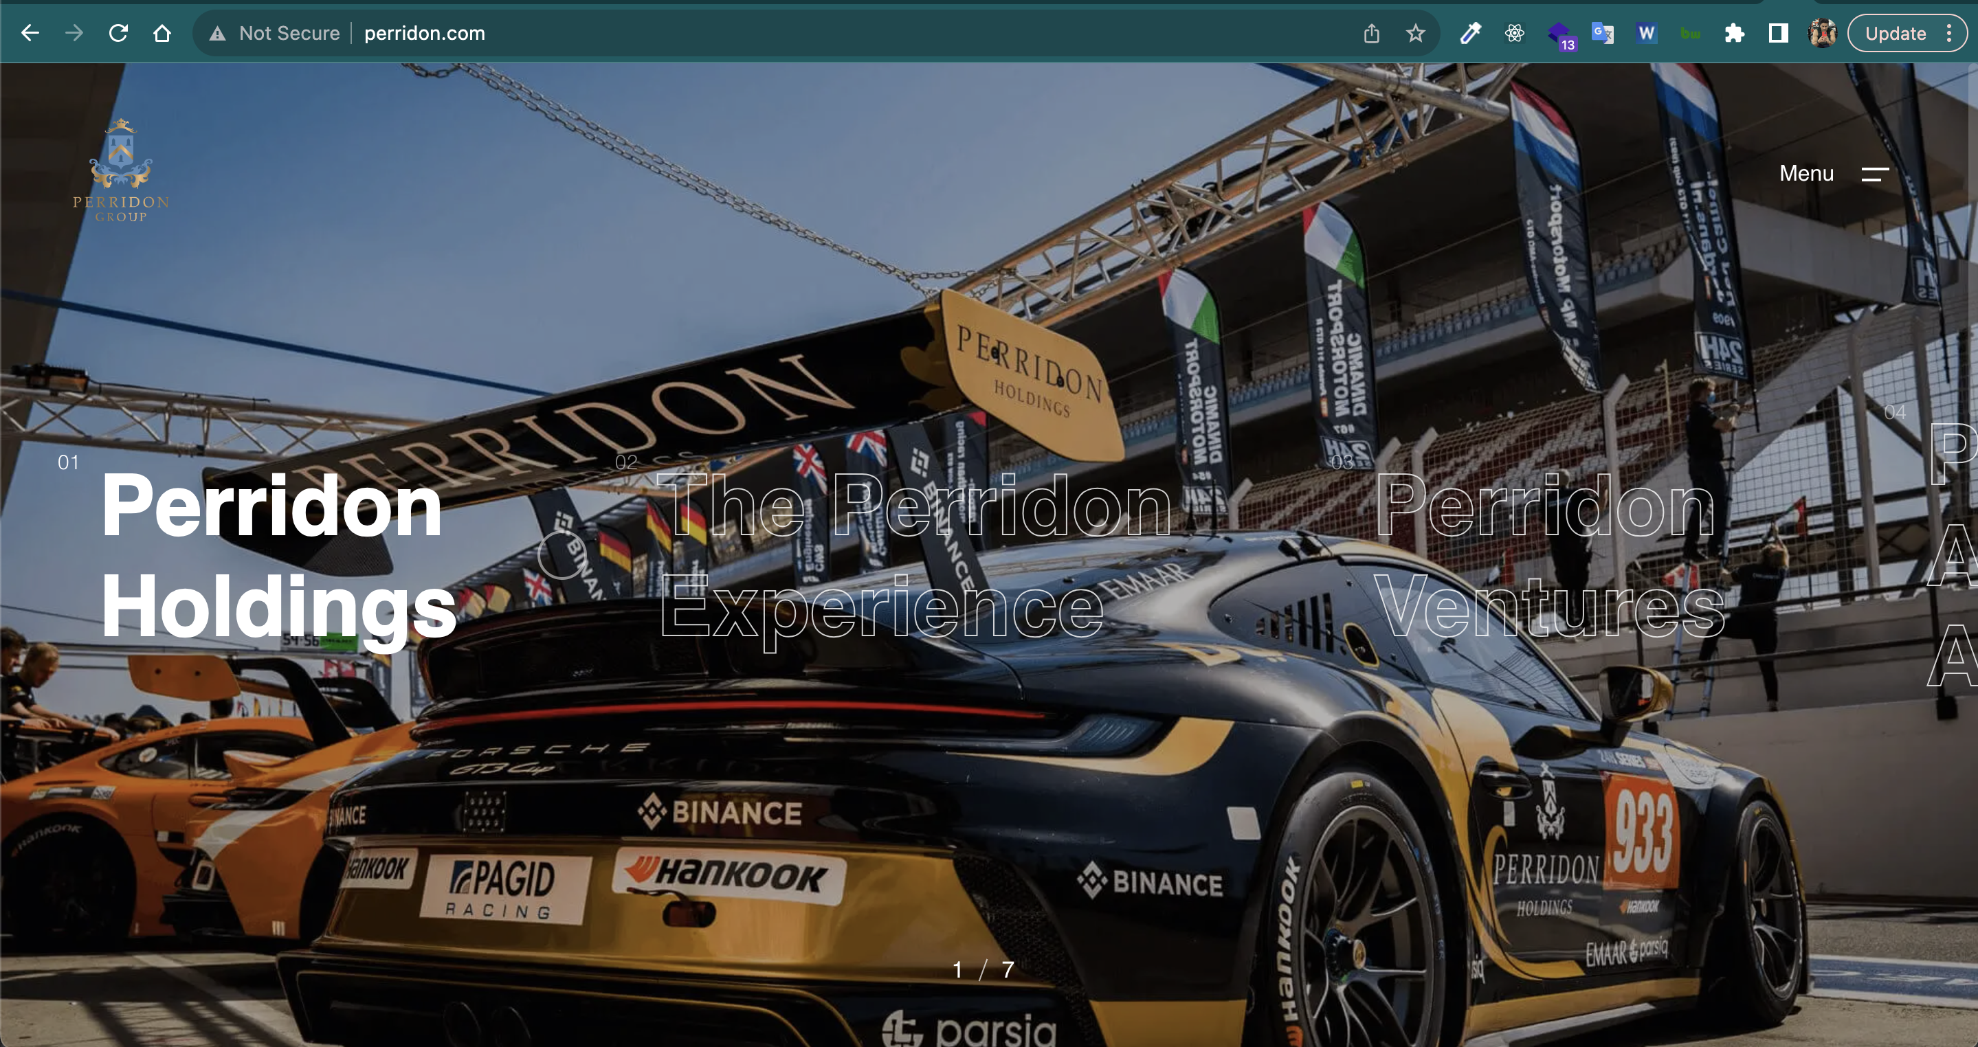The height and width of the screenshot is (1047, 1978).
Task: Click the browser back arrow
Action: 30,33
